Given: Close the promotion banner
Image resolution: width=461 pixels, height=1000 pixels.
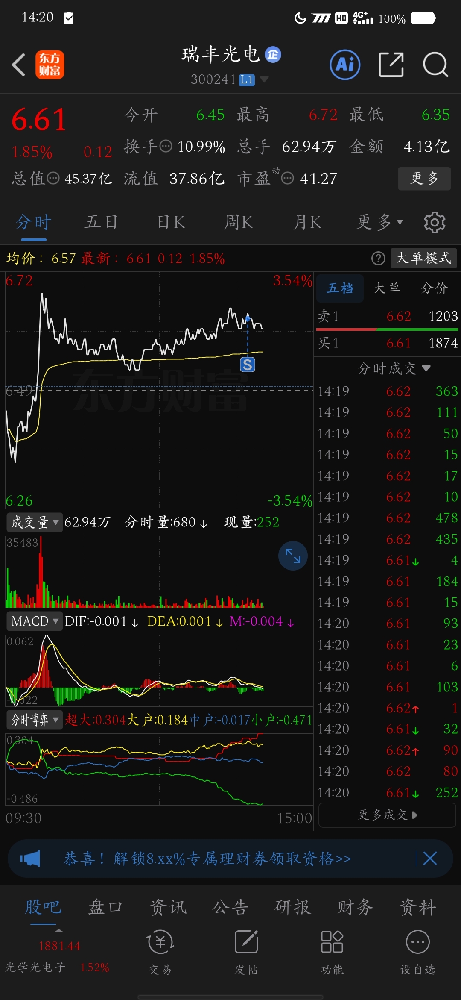Looking at the screenshot, I should click(430, 858).
